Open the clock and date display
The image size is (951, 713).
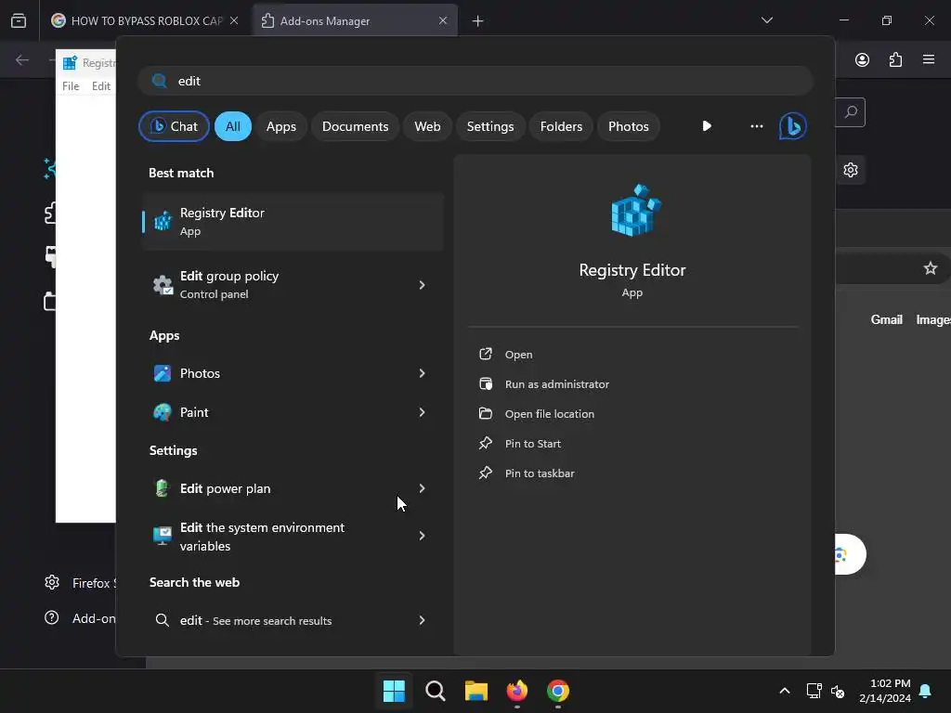point(885,691)
